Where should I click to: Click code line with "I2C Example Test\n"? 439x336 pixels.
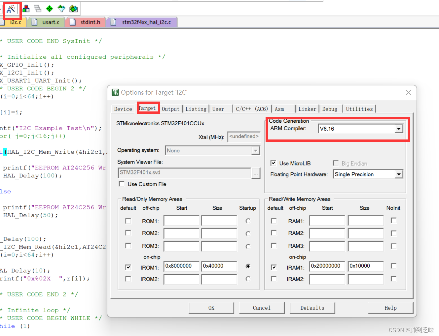[x=51, y=128]
